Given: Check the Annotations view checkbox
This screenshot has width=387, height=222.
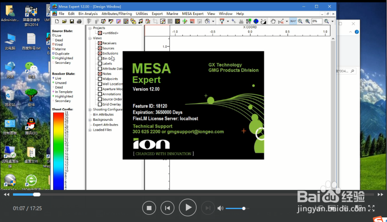Looking at the screenshot, I should 100,94.
